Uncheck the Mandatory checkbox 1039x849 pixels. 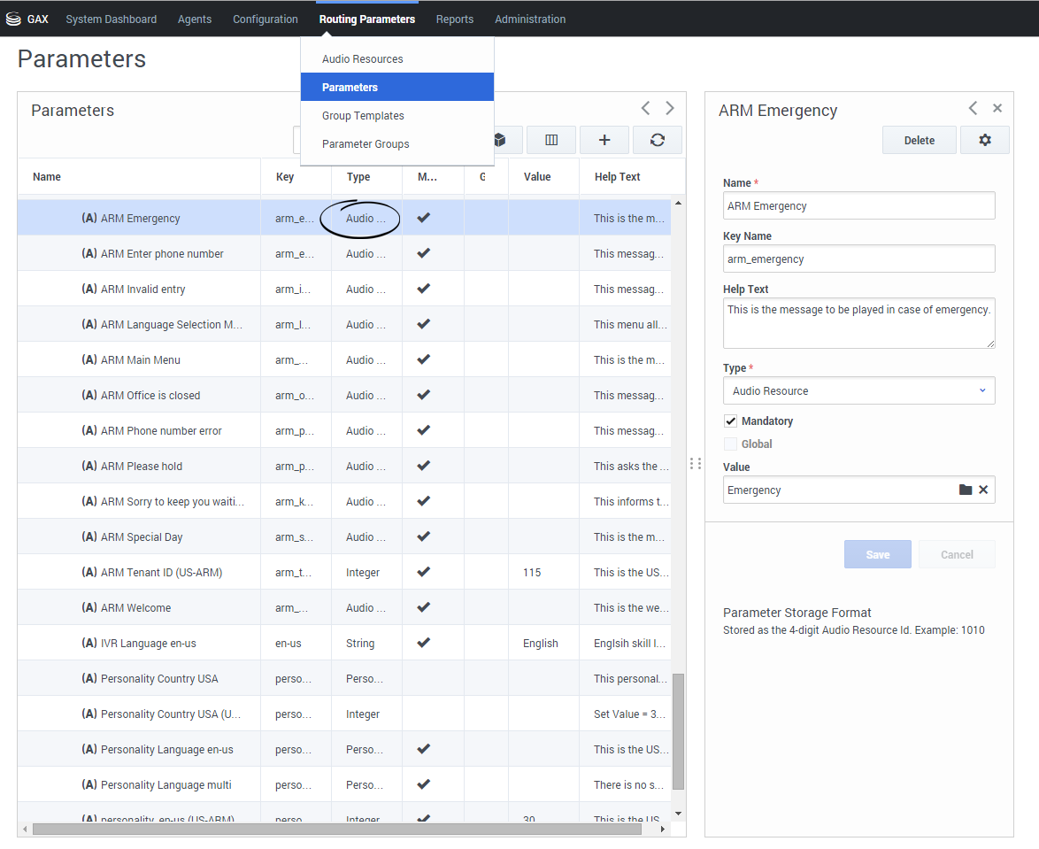click(730, 421)
